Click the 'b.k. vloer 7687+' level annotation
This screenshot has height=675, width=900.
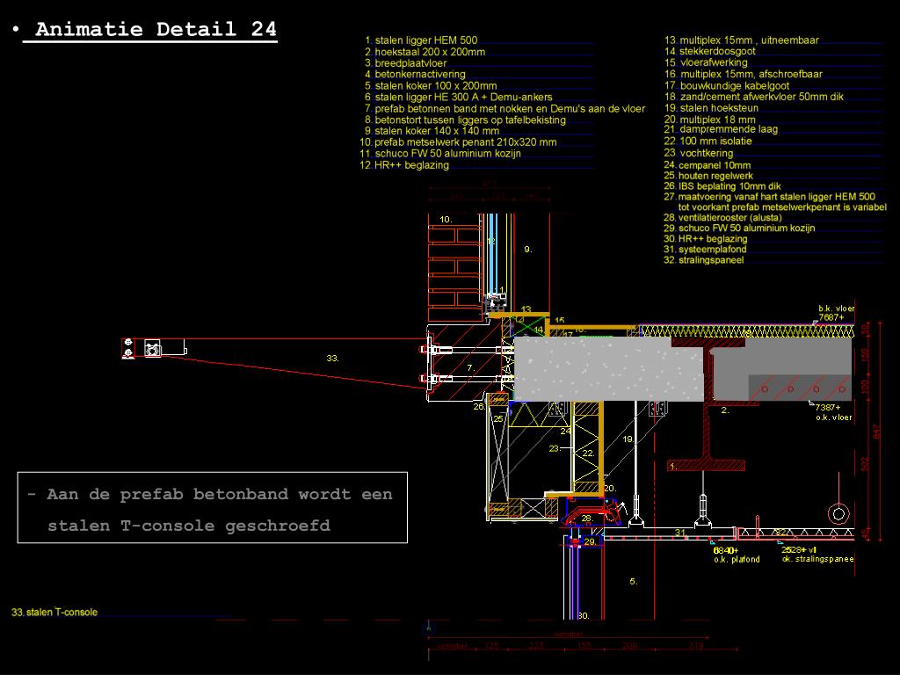pyautogui.click(x=836, y=313)
